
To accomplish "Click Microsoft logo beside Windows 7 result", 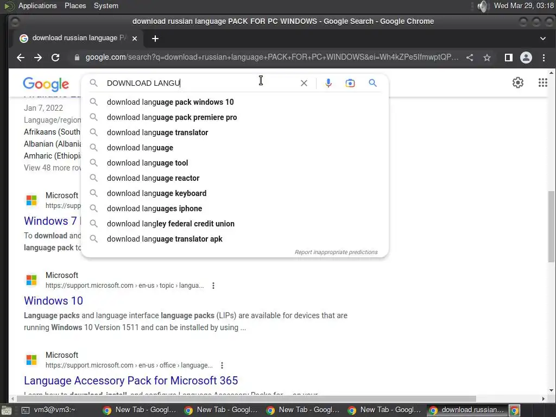I will (31, 200).
